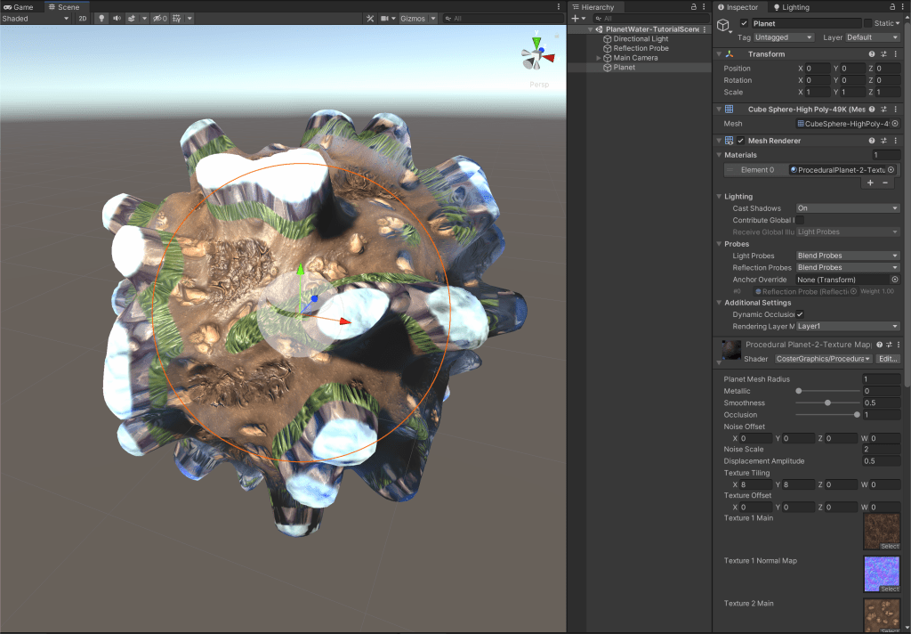The width and height of the screenshot is (911, 634).
Task: Open the Cast Shadows dropdown
Action: click(847, 208)
